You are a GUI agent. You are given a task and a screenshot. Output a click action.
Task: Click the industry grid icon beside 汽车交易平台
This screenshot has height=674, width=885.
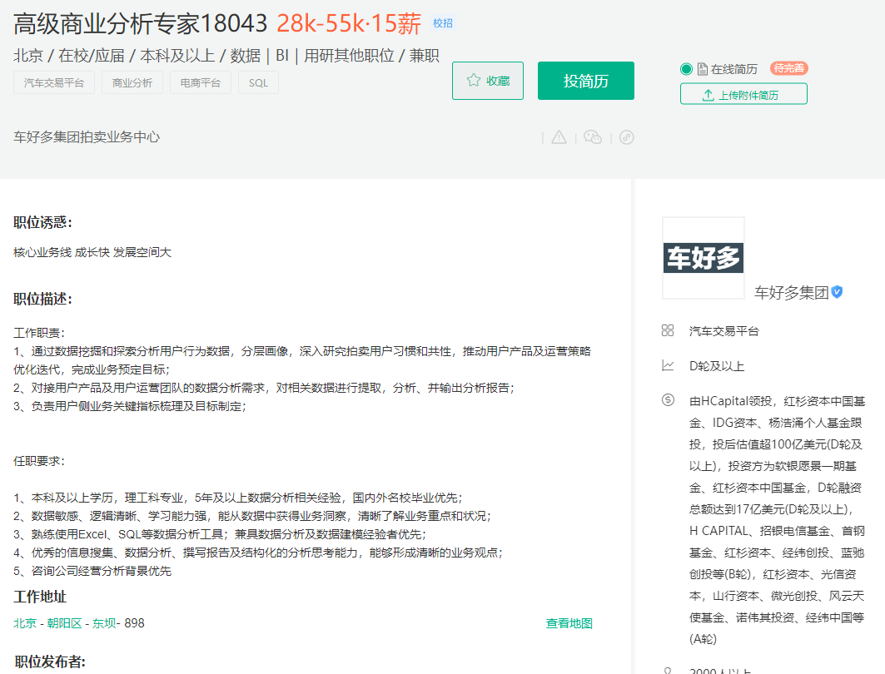(668, 330)
